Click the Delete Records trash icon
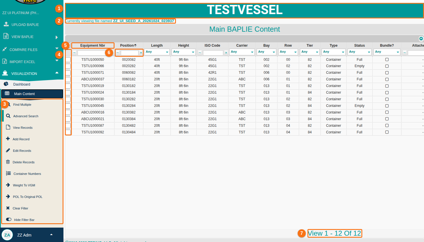 (x=8, y=162)
